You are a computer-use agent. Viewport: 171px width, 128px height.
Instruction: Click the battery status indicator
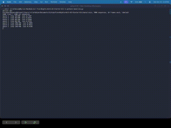click(138, 2)
